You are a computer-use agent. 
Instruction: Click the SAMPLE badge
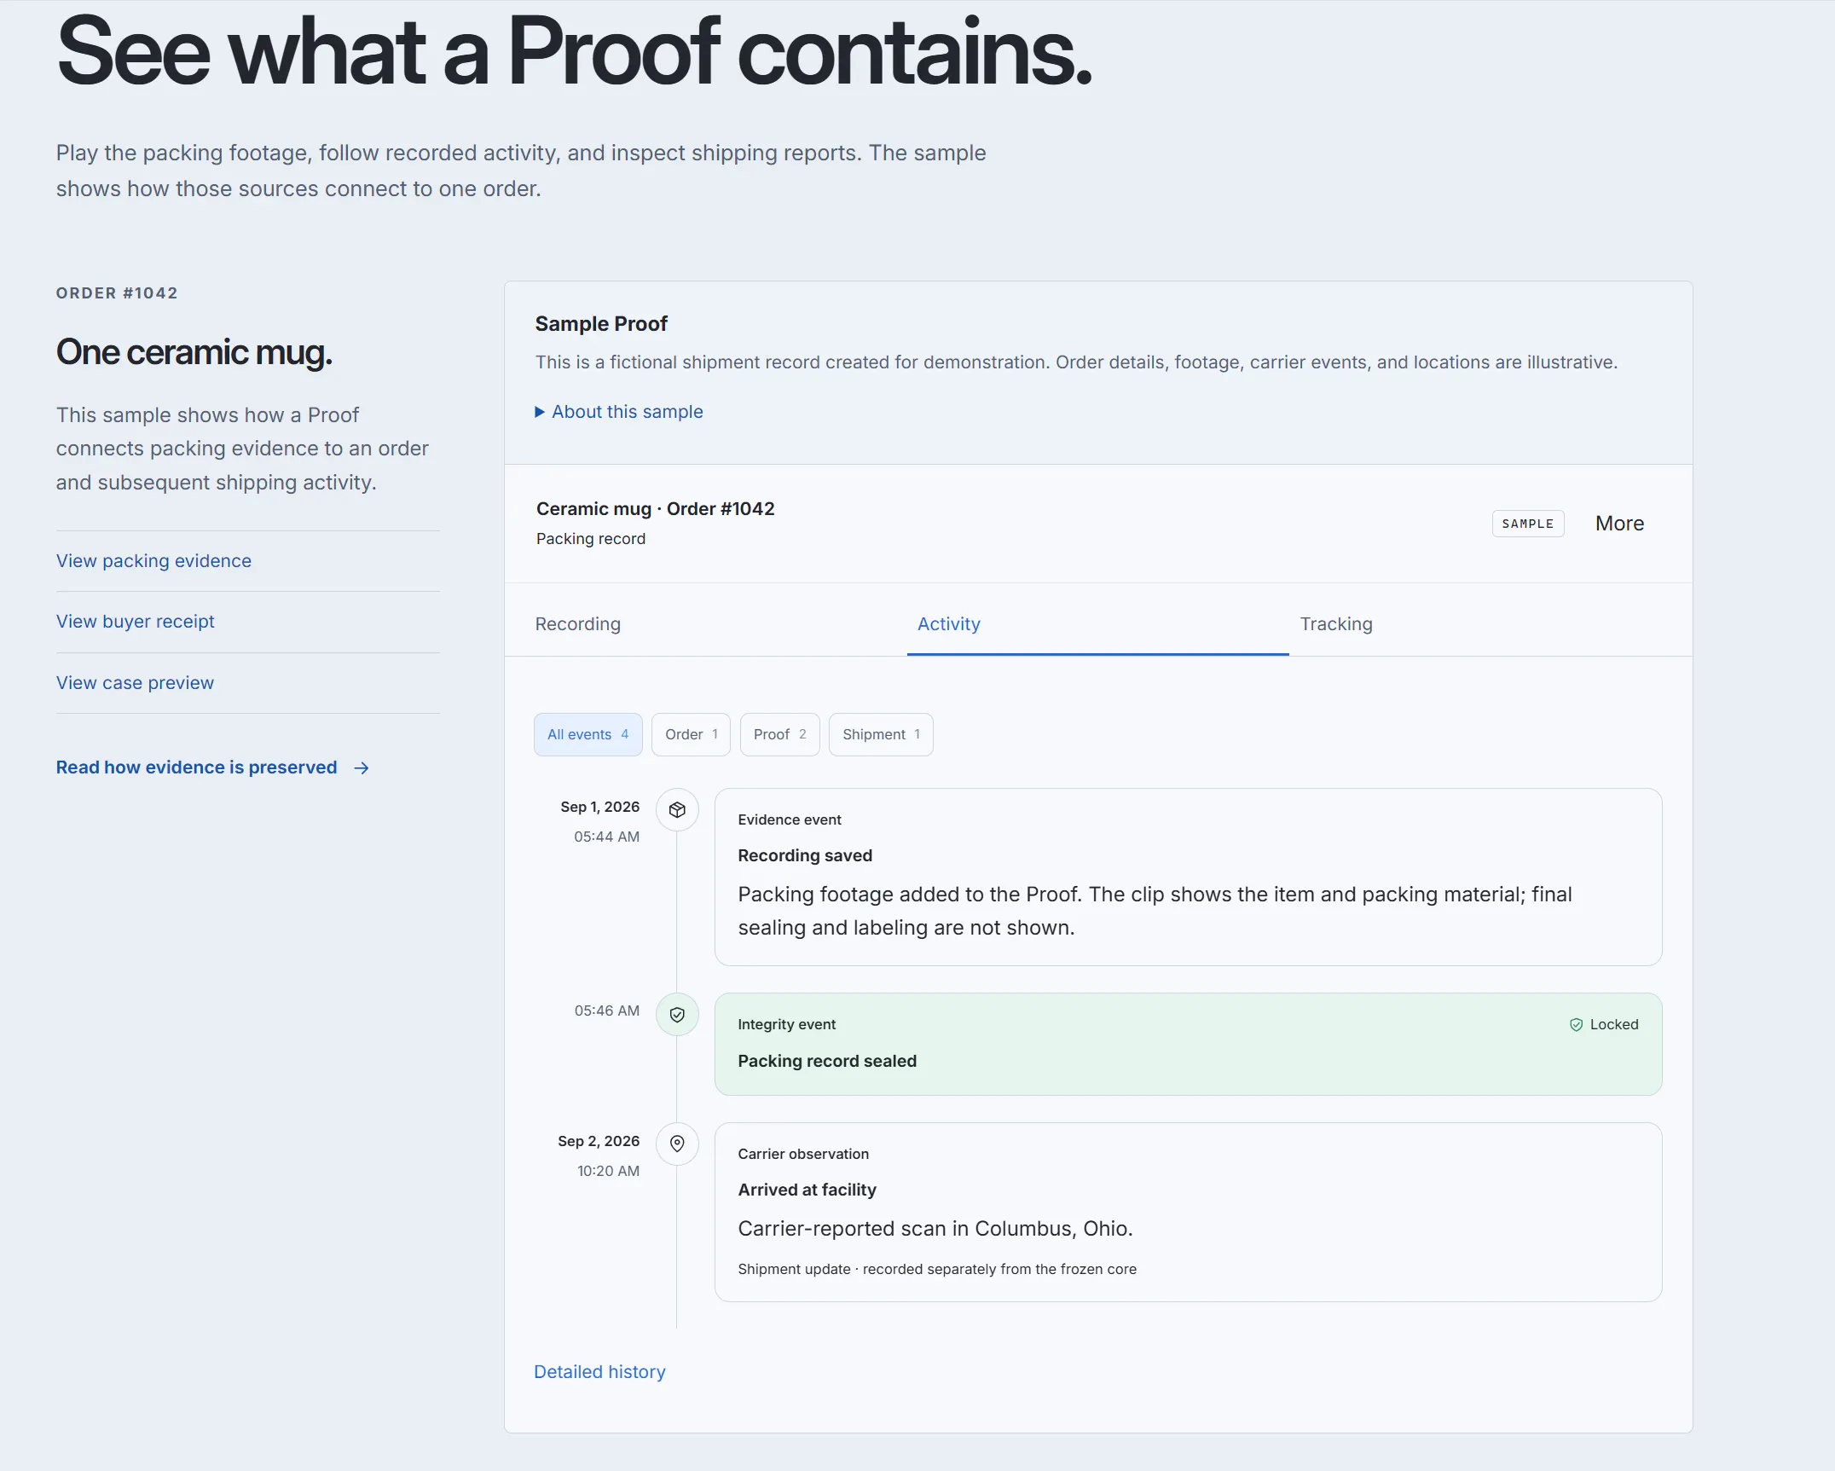pyautogui.click(x=1528, y=524)
